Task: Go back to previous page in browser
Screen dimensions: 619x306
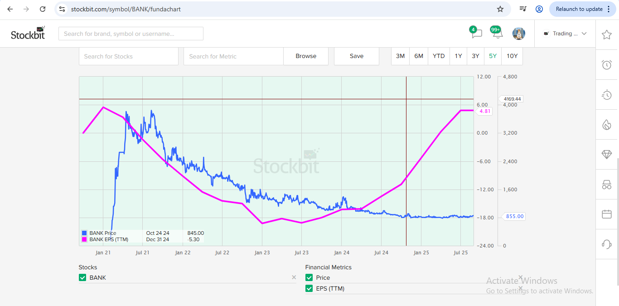Action: pyautogui.click(x=10, y=9)
